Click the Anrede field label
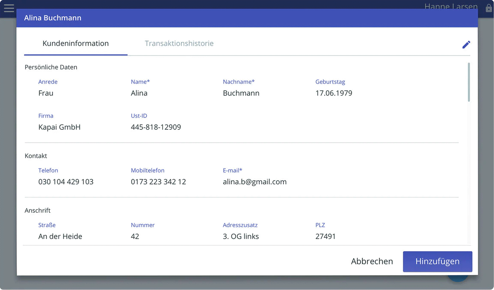The height and width of the screenshot is (290, 494). click(x=48, y=82)
